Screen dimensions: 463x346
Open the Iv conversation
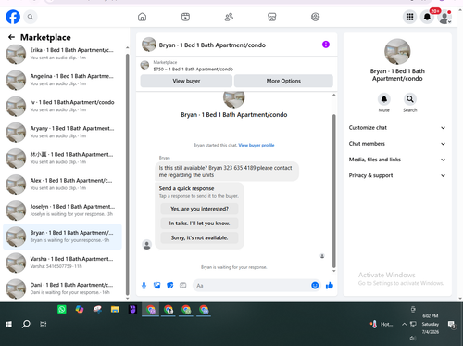point(62,106)
